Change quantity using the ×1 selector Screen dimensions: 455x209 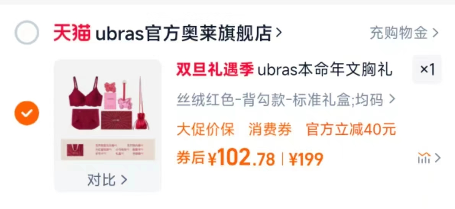(427, 69)
